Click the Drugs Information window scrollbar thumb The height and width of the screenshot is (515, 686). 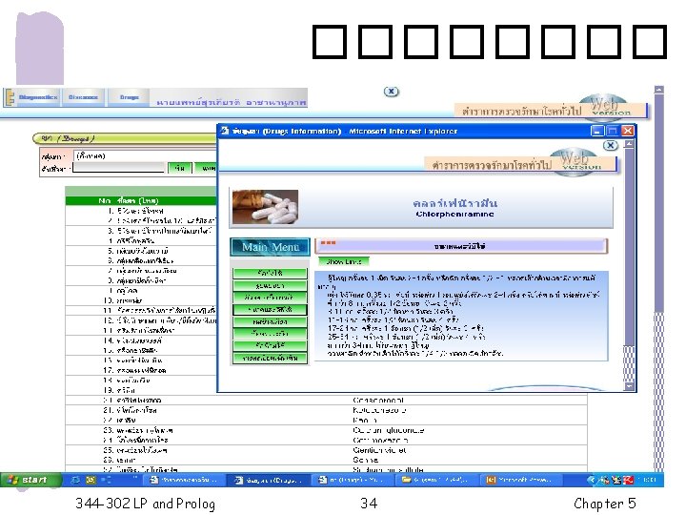629,247
